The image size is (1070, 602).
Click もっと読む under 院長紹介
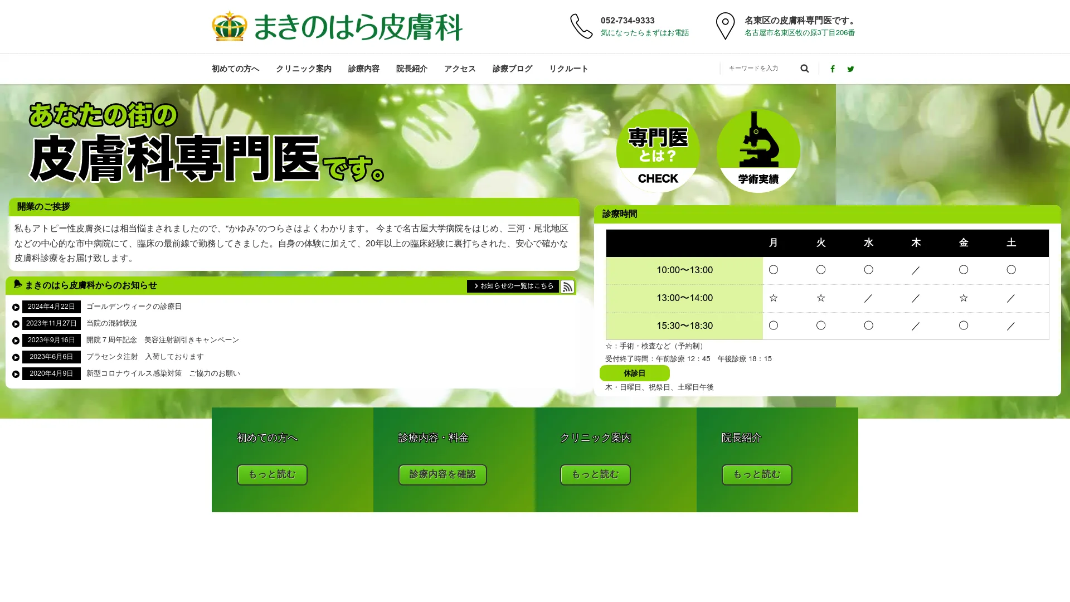(x=756, y=474)
